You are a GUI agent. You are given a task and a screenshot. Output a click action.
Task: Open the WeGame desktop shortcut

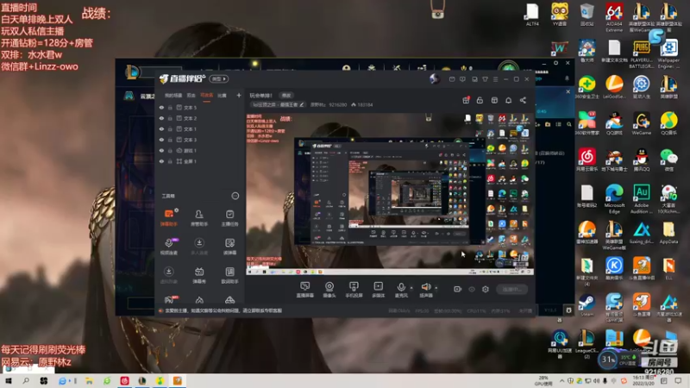[642, 123]
